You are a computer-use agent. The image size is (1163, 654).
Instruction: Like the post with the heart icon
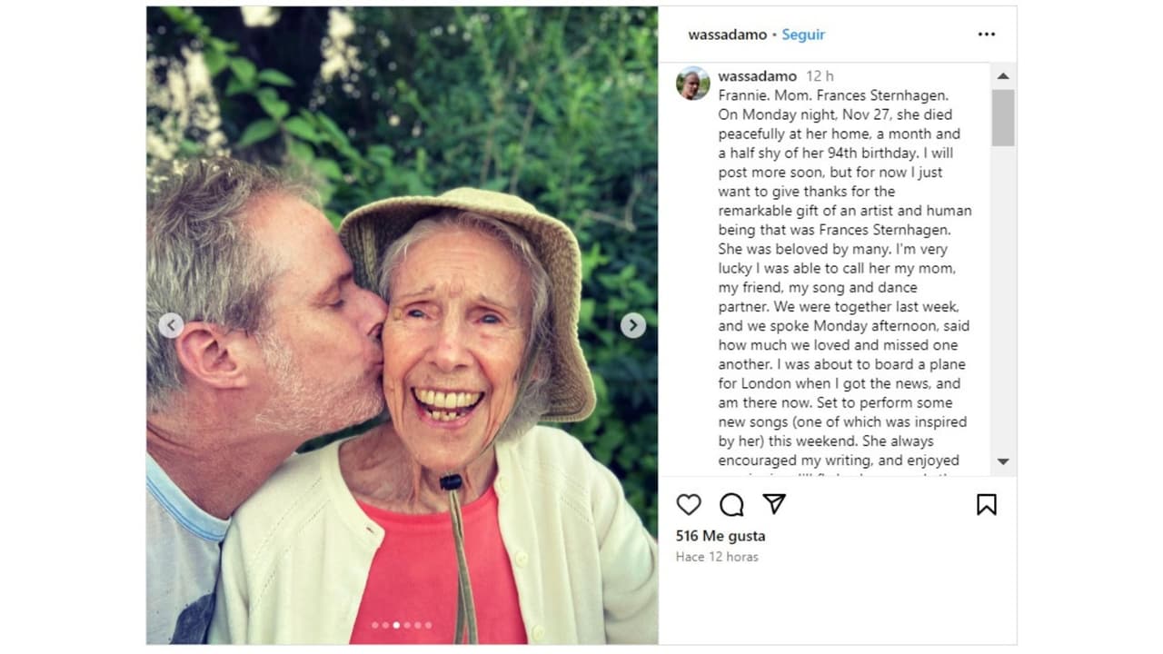pos(689,505)
